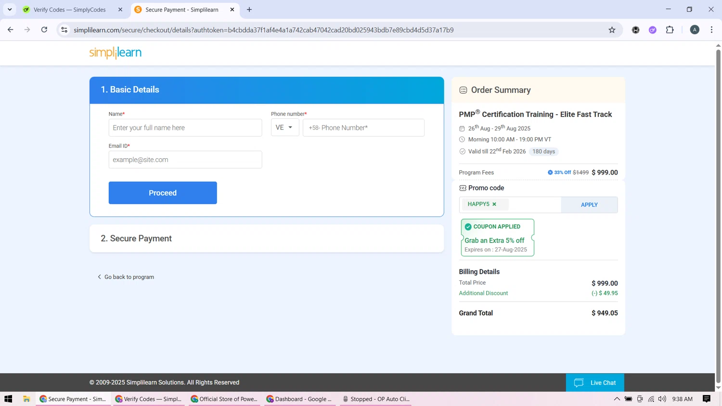Focus the Phone Number field

363,128
